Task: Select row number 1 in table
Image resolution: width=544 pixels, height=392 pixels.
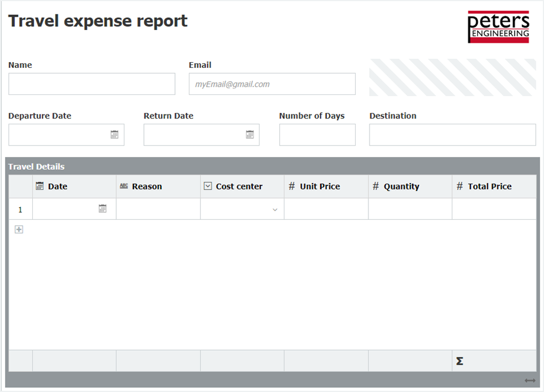Action: pos(21,210)
